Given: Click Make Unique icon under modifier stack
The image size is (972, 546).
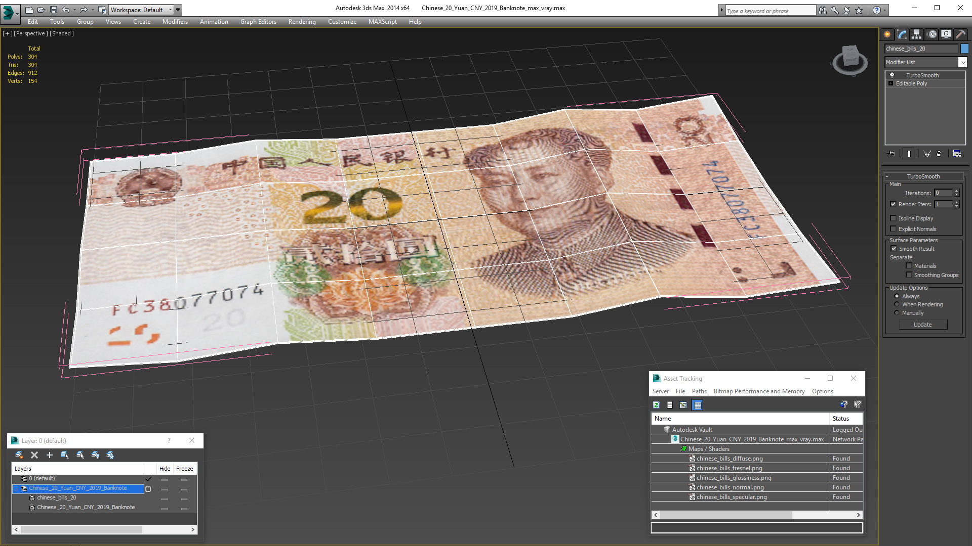Looking at the screenshot, I should click(927, 154).
